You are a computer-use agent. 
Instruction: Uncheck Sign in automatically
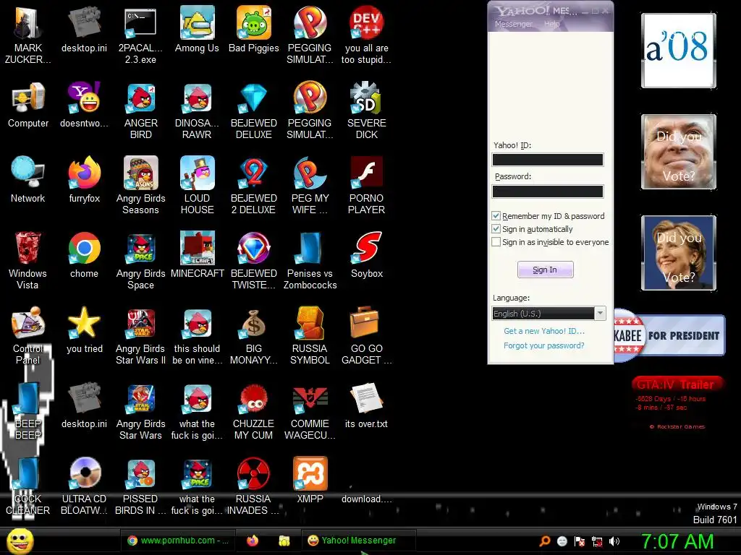(x=496, y=229)
